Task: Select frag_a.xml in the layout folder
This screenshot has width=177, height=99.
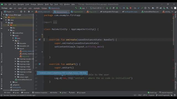Action: point(25,56)
